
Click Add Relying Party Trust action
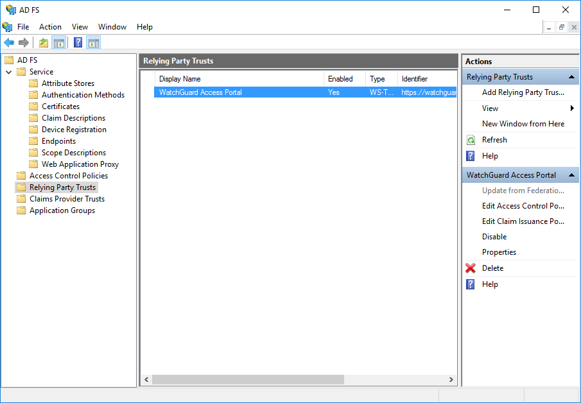pos(523,92)
